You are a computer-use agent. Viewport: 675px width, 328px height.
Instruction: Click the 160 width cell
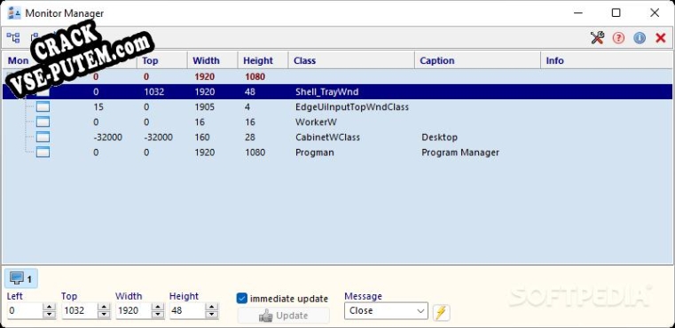point(202,137)
